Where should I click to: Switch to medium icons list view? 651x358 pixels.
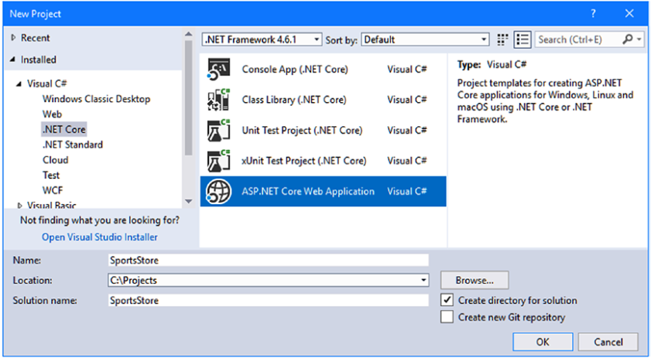[522, 39]
